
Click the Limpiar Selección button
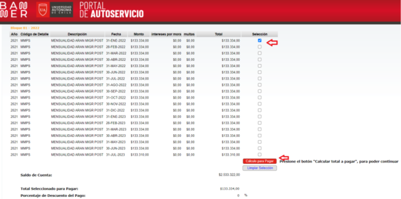pos(260,168)
